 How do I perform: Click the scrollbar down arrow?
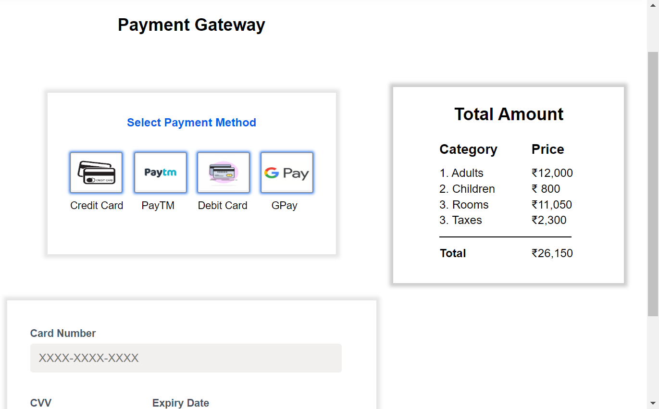pos(653,403)
